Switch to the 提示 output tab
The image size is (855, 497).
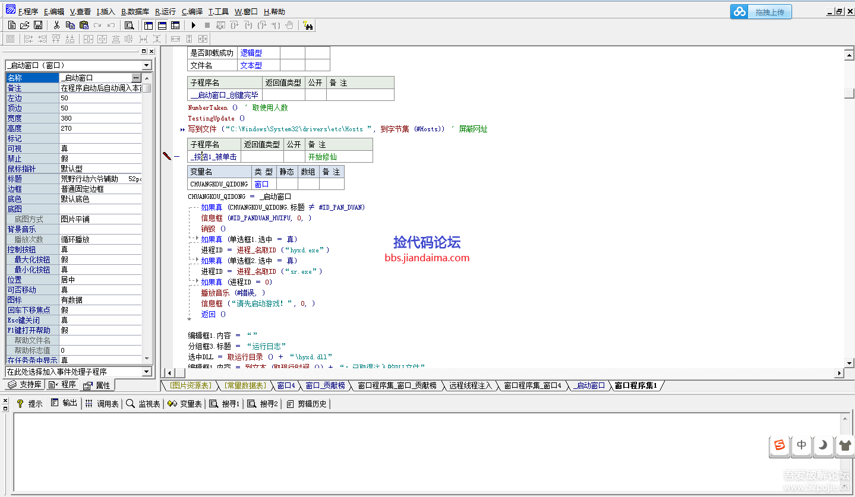pyautogui.click(x=30, y=404)
